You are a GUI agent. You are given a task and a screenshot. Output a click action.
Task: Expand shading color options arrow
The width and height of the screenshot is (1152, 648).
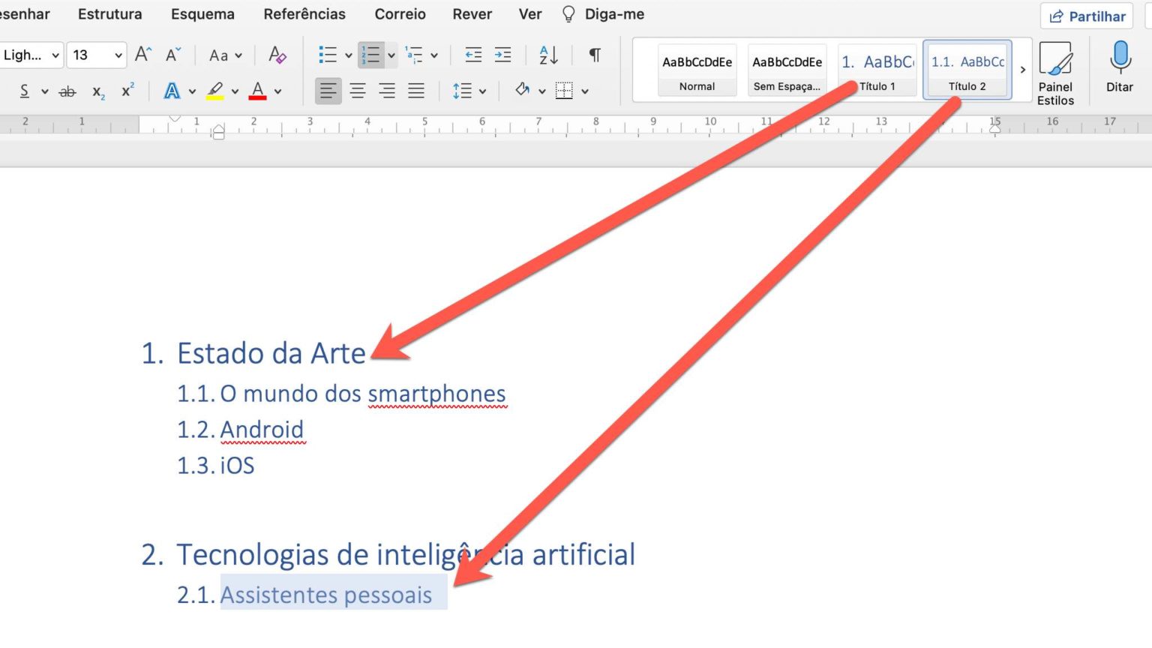(x=541, y=91)
